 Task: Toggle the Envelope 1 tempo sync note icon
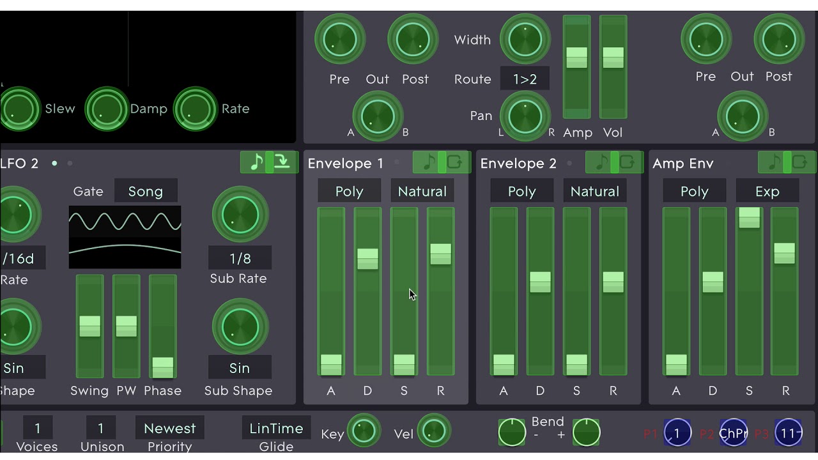click(428, 163)
